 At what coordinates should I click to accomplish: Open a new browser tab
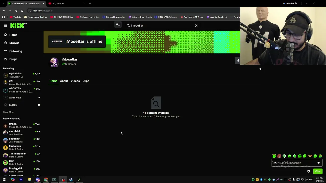90,4
